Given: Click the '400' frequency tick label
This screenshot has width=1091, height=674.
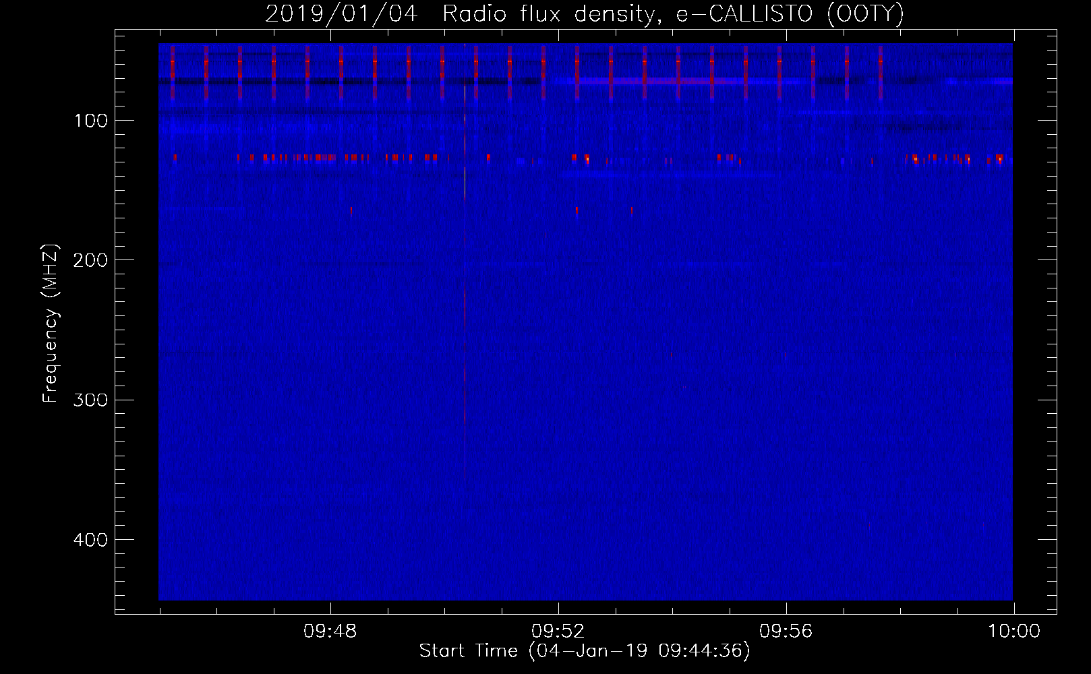Looking at the screenshot, I should point(90,540).
